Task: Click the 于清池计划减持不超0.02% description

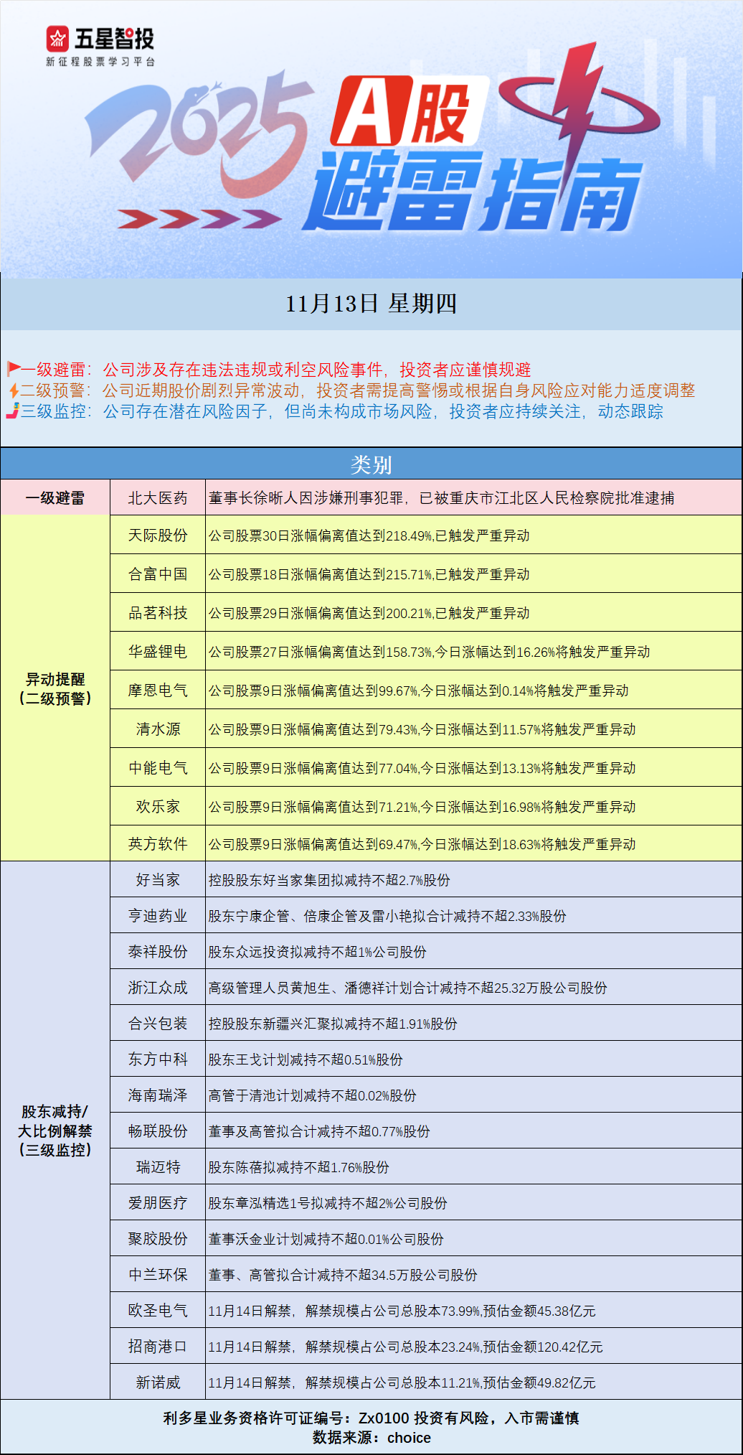Action: point(312,1095)
